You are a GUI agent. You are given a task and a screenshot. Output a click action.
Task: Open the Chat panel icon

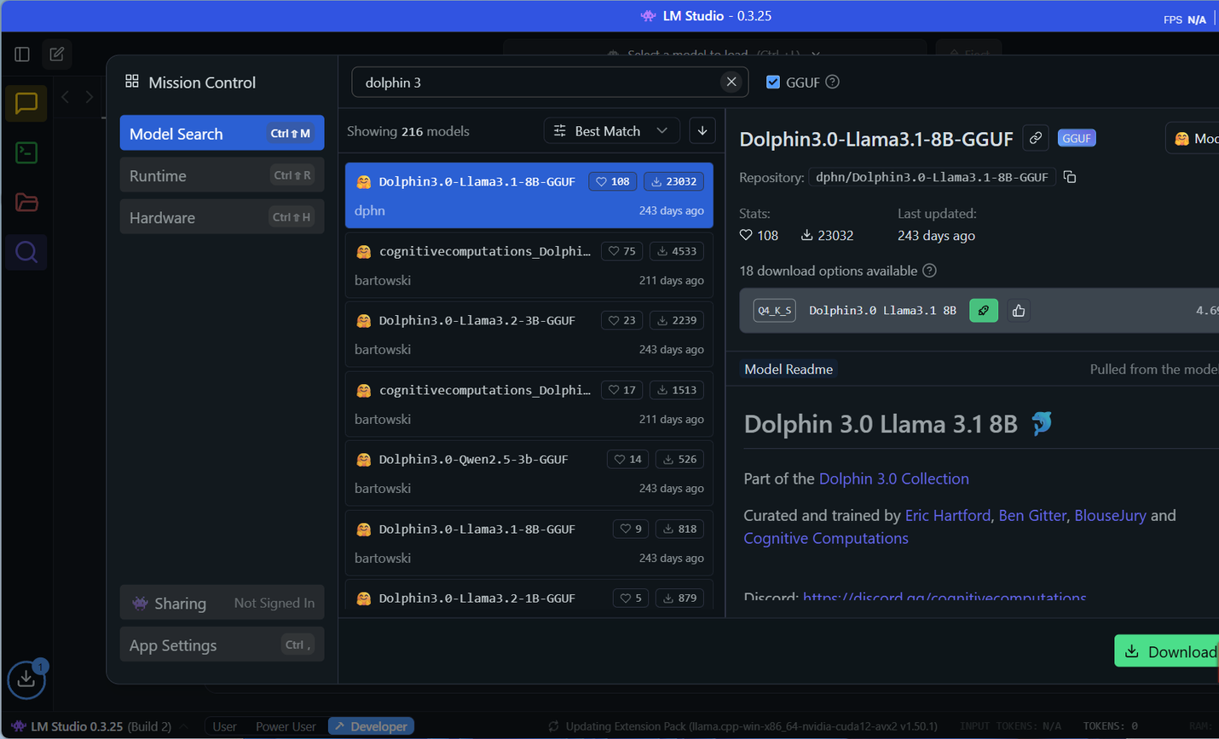point(26,103)
